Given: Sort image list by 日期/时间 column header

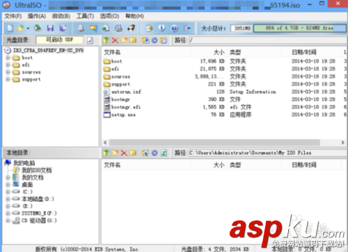Looking at the screenshot, I should point(315,52).
